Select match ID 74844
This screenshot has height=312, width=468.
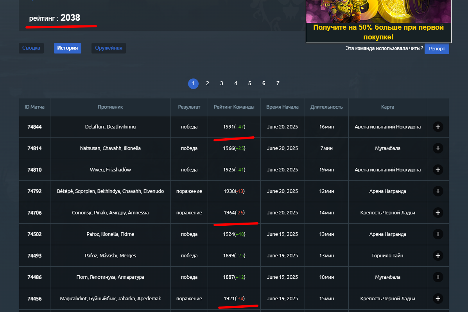point(35,127)
